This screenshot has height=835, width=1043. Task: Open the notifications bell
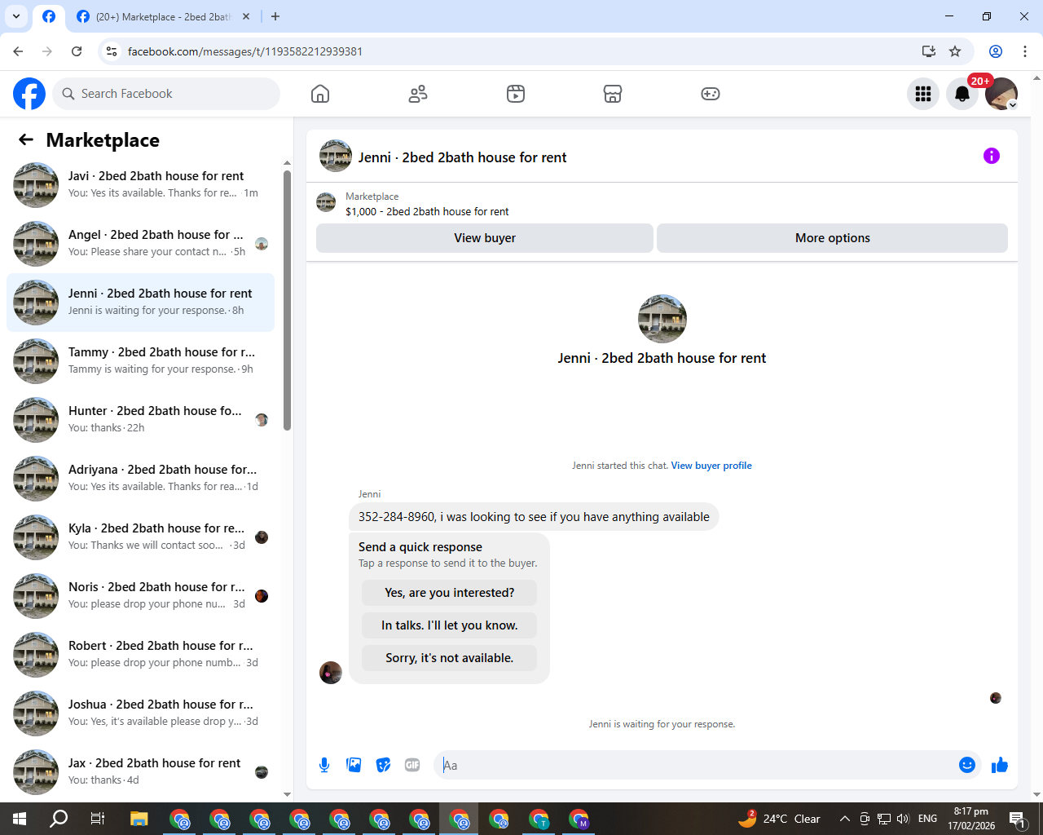[x=962, y=94]
